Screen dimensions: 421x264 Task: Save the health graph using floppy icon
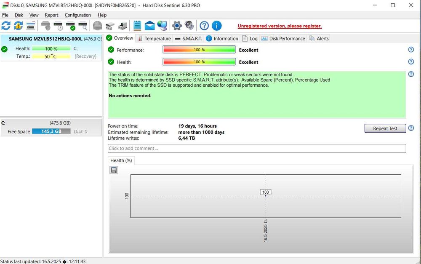pyautogui.click(x=114, y=170)
